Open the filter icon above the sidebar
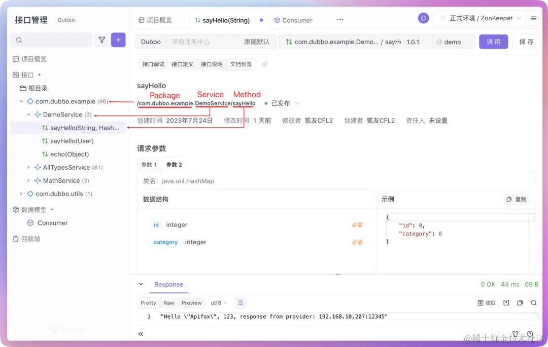This screenshot has height=347, width=548. pos(102,39)
